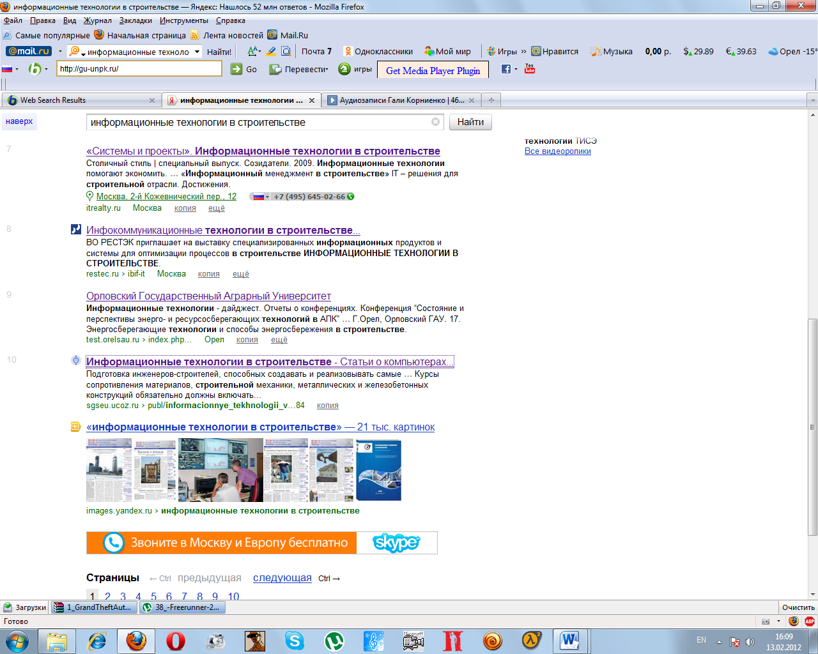This screenshot has height=654, width=818.
Task: Open копия link for restec.ru result
Action: coord(209,274)
